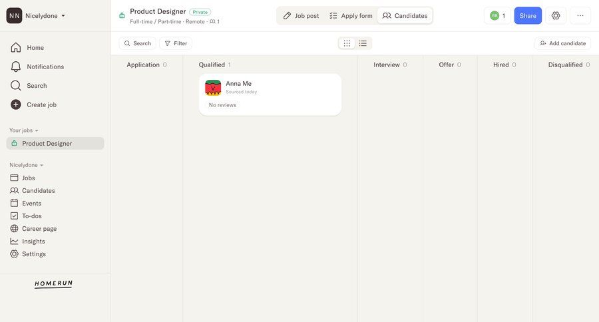Switch to board grid view
This screenshot has width=599, height=322.
347,43
